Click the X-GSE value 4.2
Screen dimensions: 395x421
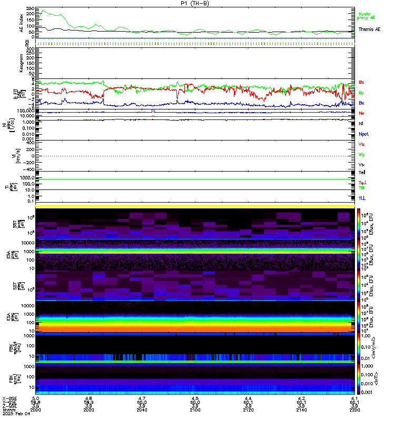click(301, 398)
